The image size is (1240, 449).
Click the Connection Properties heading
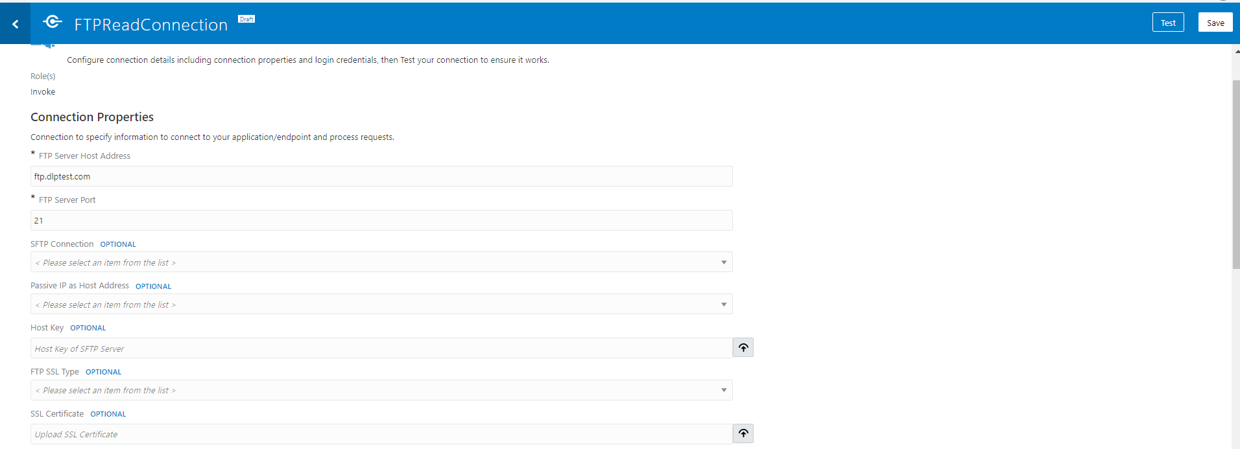click(92, 117)
